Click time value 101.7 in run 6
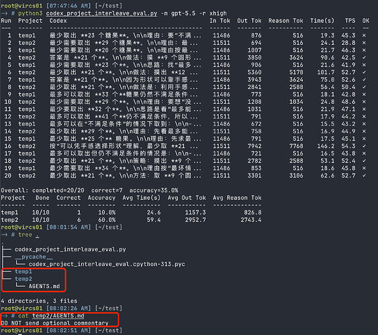Screen dimensions: 378x335 pyautogui.click(x=326, y=72)
